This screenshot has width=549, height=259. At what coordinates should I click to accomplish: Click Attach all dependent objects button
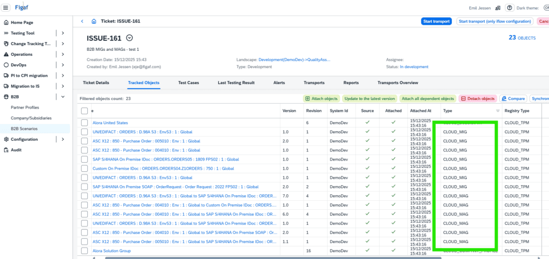point(427,98)
